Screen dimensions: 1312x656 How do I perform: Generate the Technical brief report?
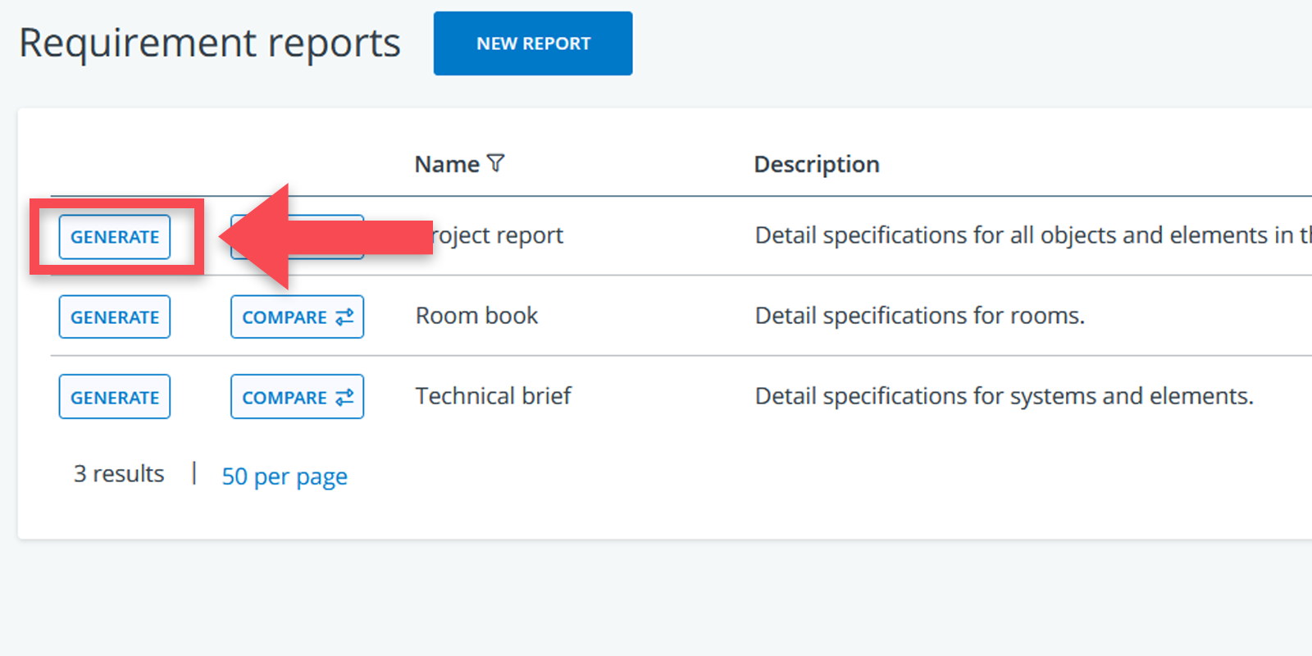point(115,397)
